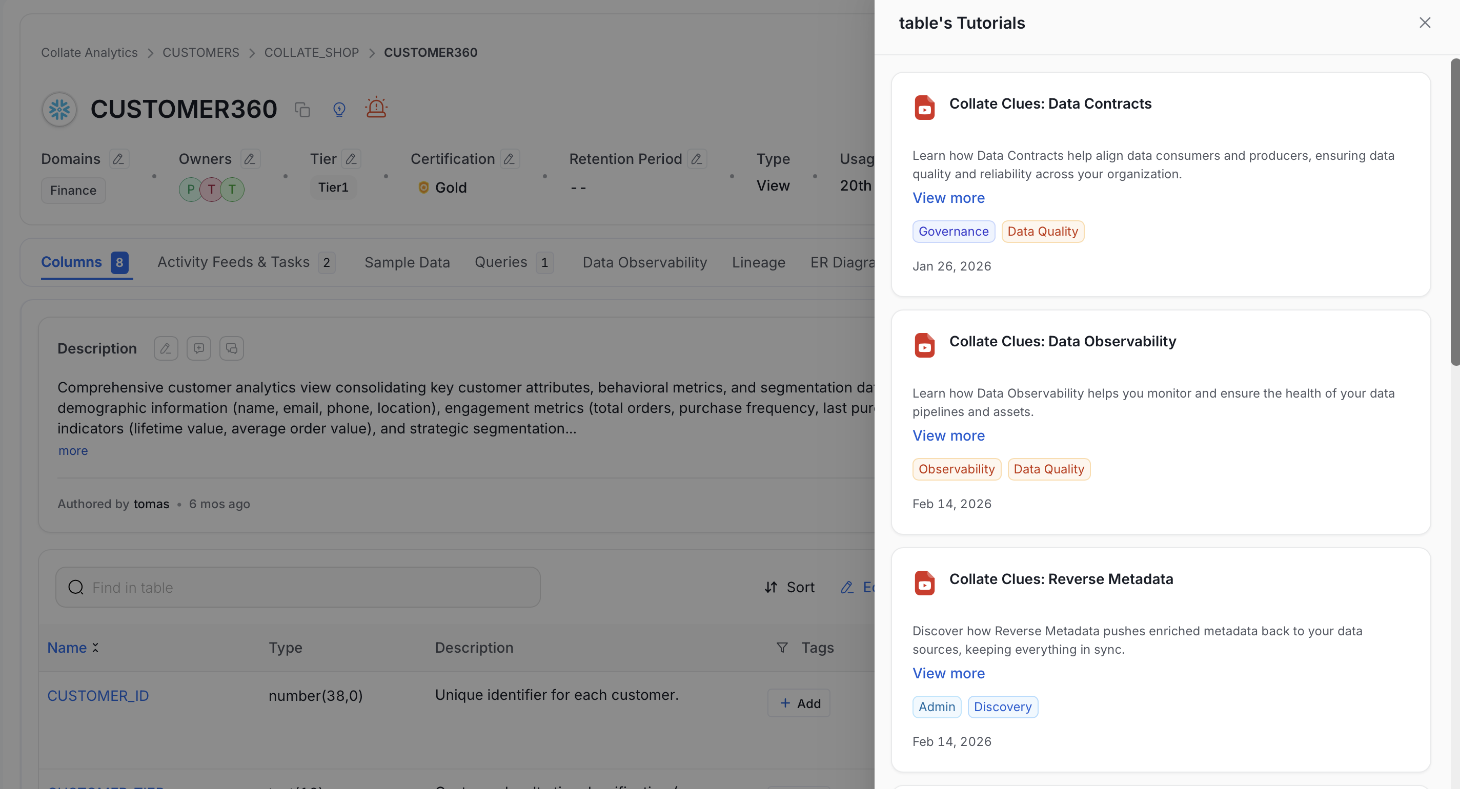Go to CUSTOMERS breadcrumb
The width and height of the screenshot is (1460, 789).
click(200, 53)
